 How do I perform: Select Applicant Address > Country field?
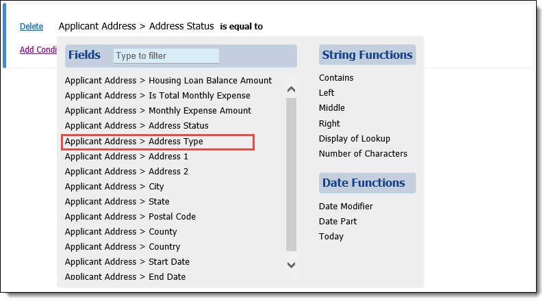tap(123, 247)
